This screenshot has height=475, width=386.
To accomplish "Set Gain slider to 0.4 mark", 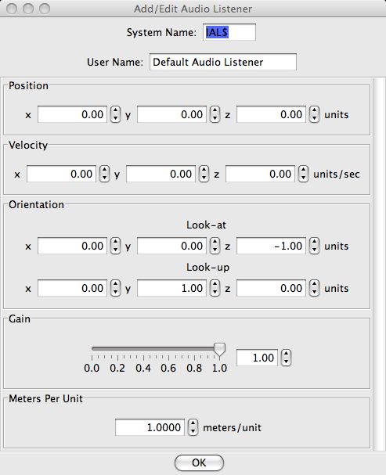I will click(x=143, y=349).
